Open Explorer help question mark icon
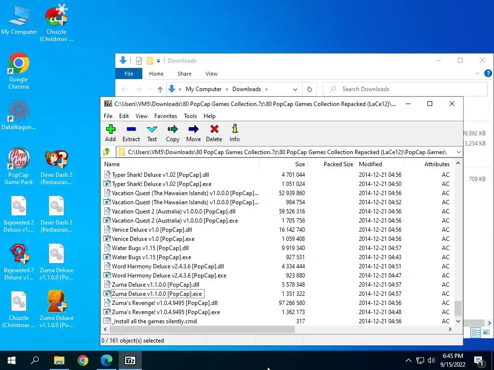494x370 pixels. [x=488, y=73]
